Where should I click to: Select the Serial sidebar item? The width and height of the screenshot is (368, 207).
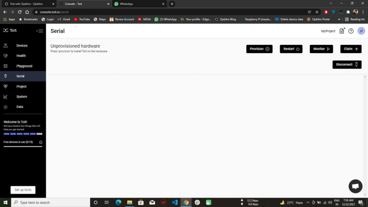coord(23,76)
